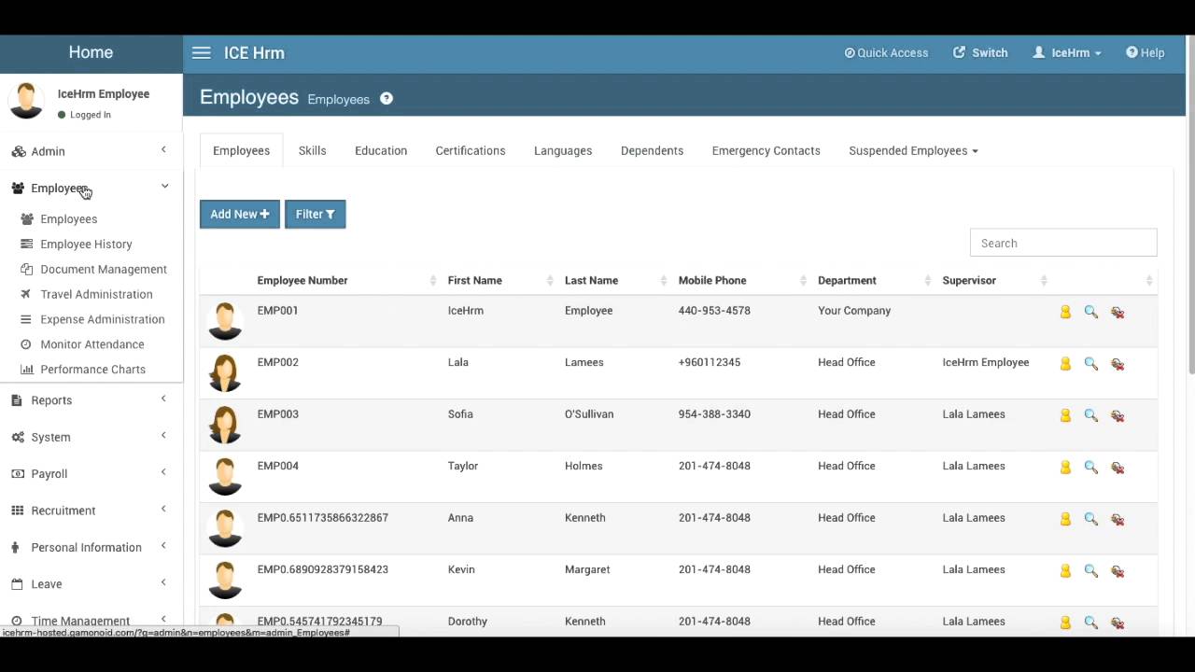Toggle the hamburger sidebar menu icon
Image resolution: width=1195 pixels, height=672 pixels.
pos(201,53)
